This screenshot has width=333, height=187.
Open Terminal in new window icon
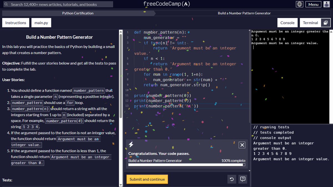(x=325, y=22)
